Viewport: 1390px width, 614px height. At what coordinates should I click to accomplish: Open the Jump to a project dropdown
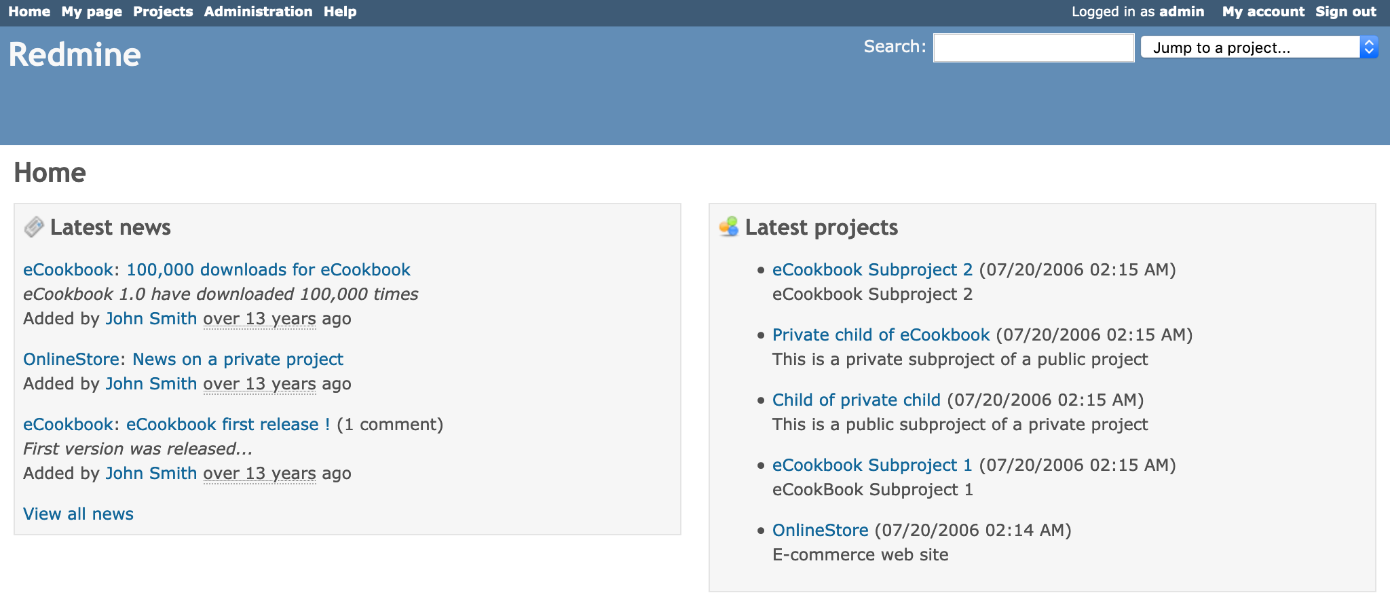1259,47
